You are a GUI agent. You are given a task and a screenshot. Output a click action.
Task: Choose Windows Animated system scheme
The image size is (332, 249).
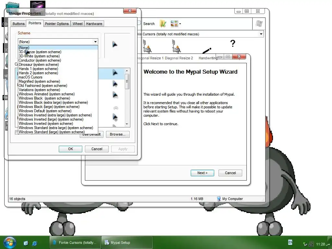coord(58,94)
